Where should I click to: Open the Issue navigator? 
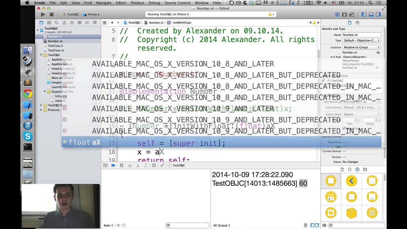64,23
